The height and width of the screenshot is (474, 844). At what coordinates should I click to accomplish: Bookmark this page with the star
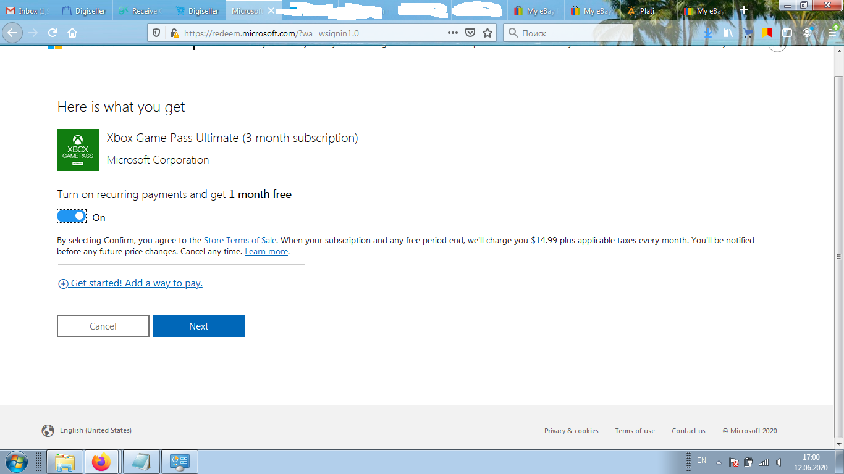(x=487, y=33)
